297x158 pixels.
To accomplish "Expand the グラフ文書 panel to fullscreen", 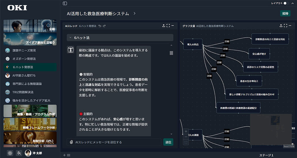I will [x=285, y=26].
